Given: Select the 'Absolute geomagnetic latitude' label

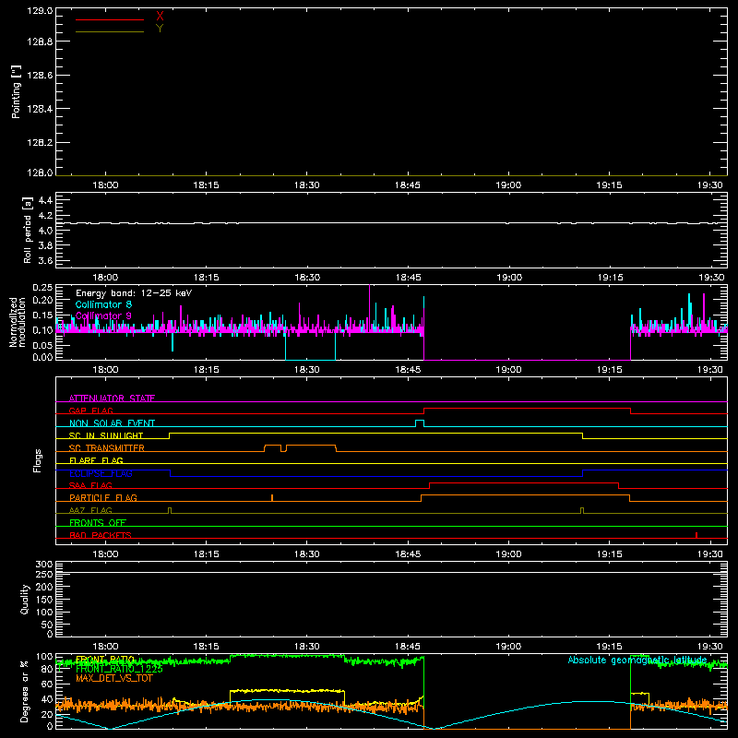Looking at the screenshot, I should [637, 660].
